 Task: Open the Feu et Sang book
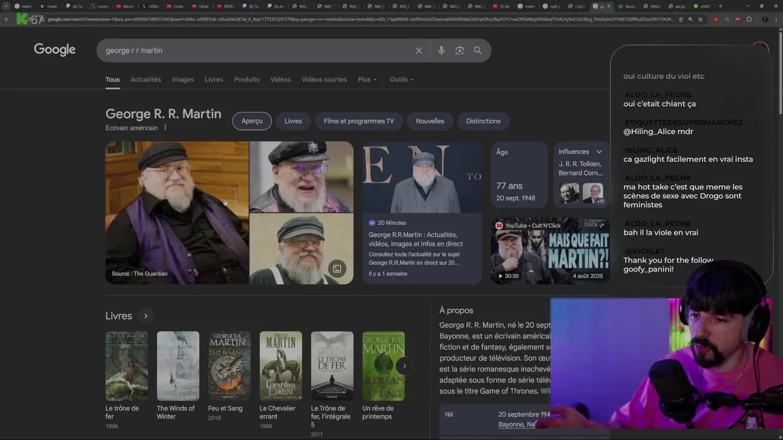(229, 366)
